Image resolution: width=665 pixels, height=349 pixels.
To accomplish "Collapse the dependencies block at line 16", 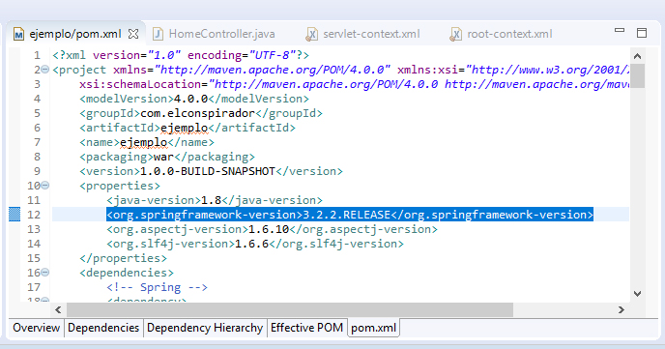I will tap(45, 273).
